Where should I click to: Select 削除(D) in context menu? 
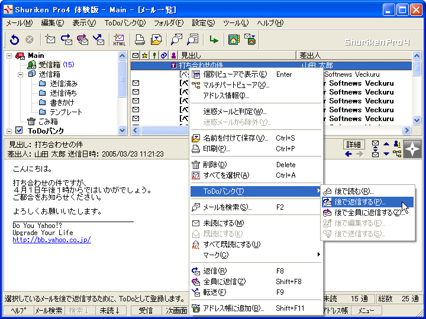click(x=256, y=165)
